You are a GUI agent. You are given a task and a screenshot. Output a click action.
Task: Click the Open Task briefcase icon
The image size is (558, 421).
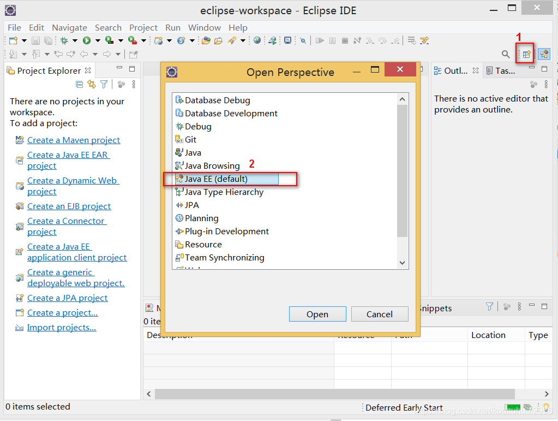(x=218, y=40)
